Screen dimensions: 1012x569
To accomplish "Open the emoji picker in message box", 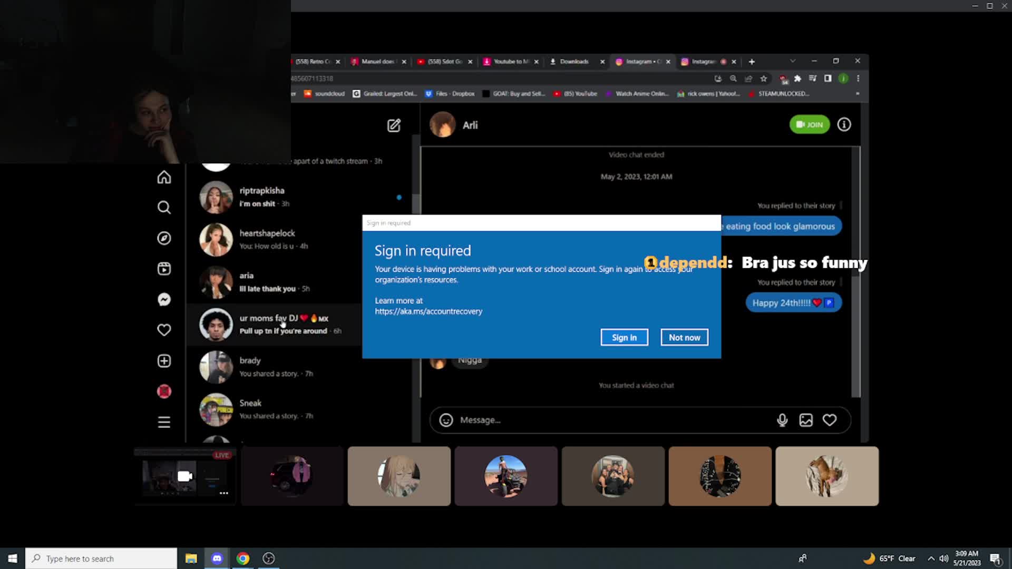I will pyautogui.click(x=446, y=420).
